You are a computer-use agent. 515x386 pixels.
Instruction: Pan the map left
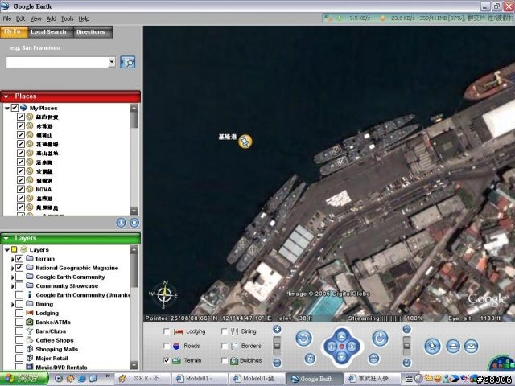[x=331, y=347]
